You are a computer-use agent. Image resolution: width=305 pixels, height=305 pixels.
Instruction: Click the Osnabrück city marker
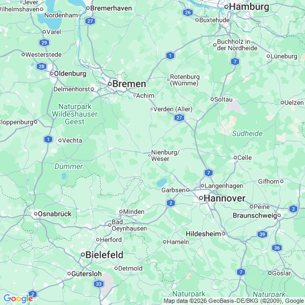36,214
